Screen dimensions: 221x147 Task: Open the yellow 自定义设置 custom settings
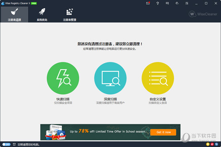158,78
